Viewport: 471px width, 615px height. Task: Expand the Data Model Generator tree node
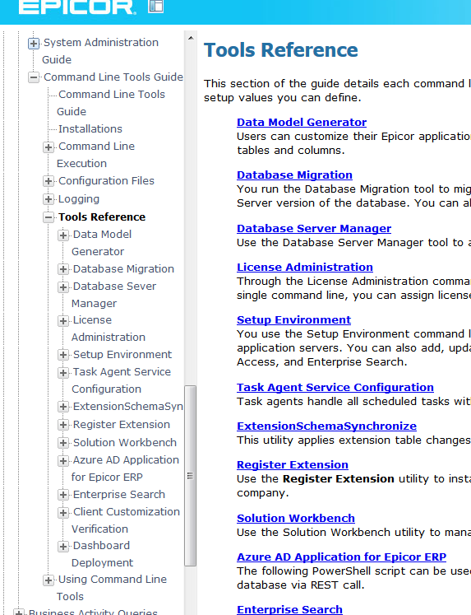pos(63,235)
